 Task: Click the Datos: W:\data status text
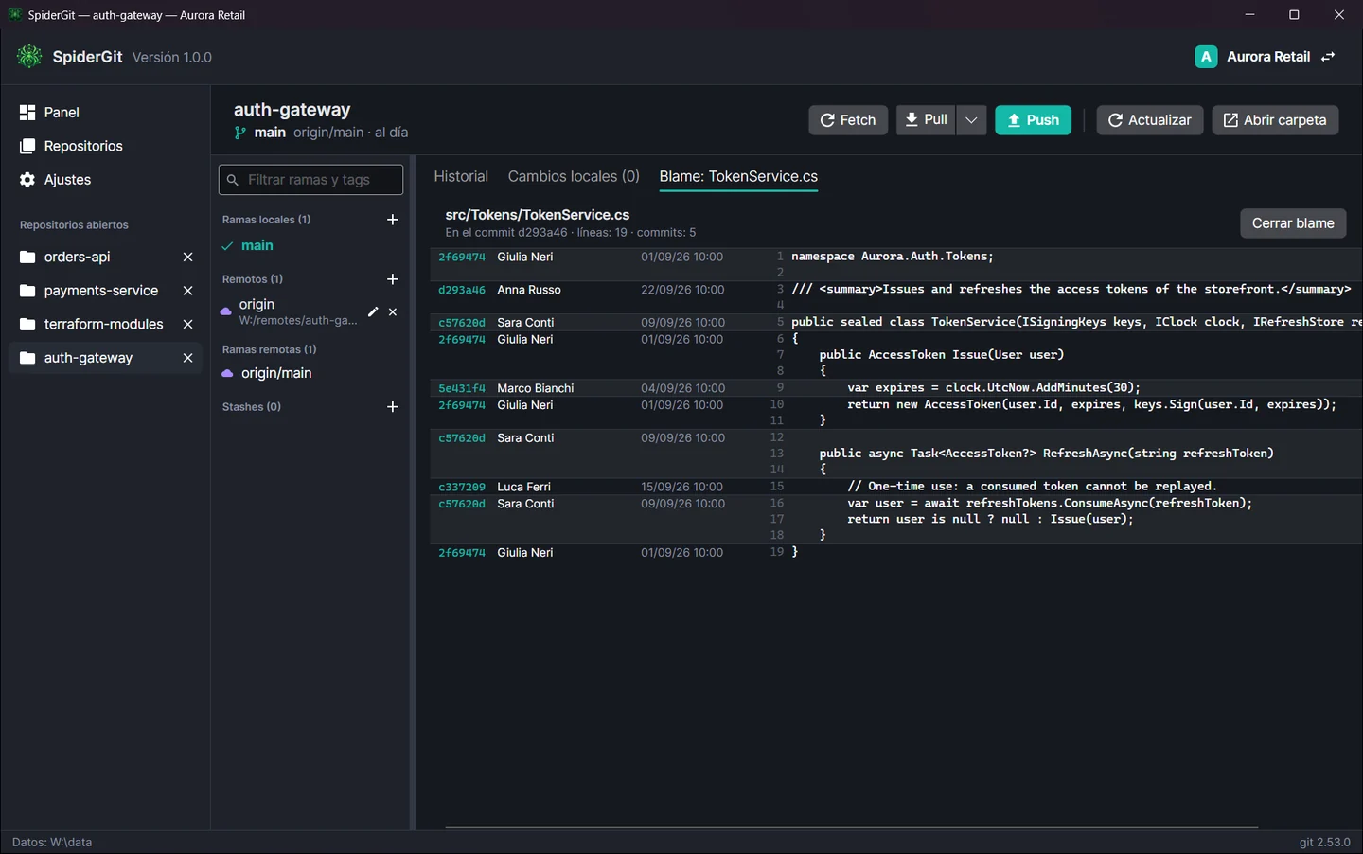point(52,843)
